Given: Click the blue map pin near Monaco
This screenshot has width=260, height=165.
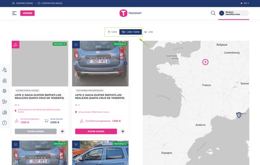Looking at the screenshot, I should click(239, 115).
